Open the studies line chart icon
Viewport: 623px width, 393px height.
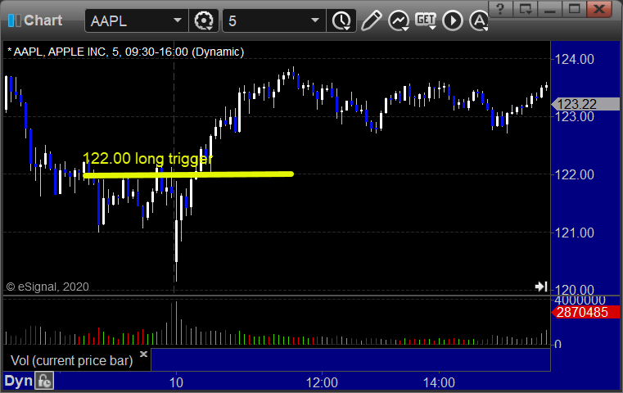point(398,20)
